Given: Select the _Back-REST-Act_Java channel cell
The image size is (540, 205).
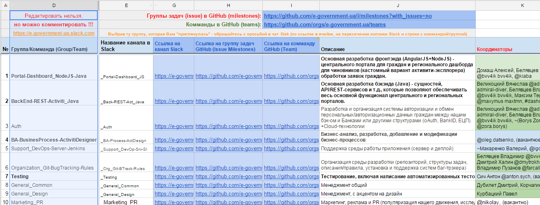Looking at the screenshot, I should [126, 93].
